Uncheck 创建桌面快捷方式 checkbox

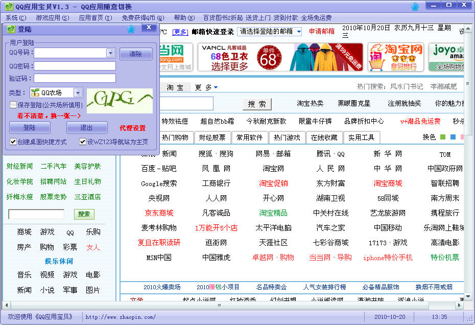[x=13, y=142]
